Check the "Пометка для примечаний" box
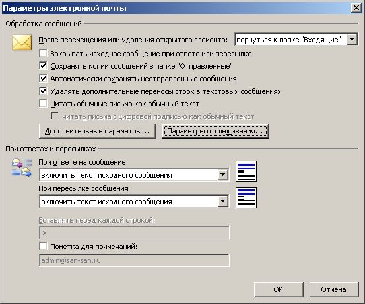The image size is (365, 304). 43,247
